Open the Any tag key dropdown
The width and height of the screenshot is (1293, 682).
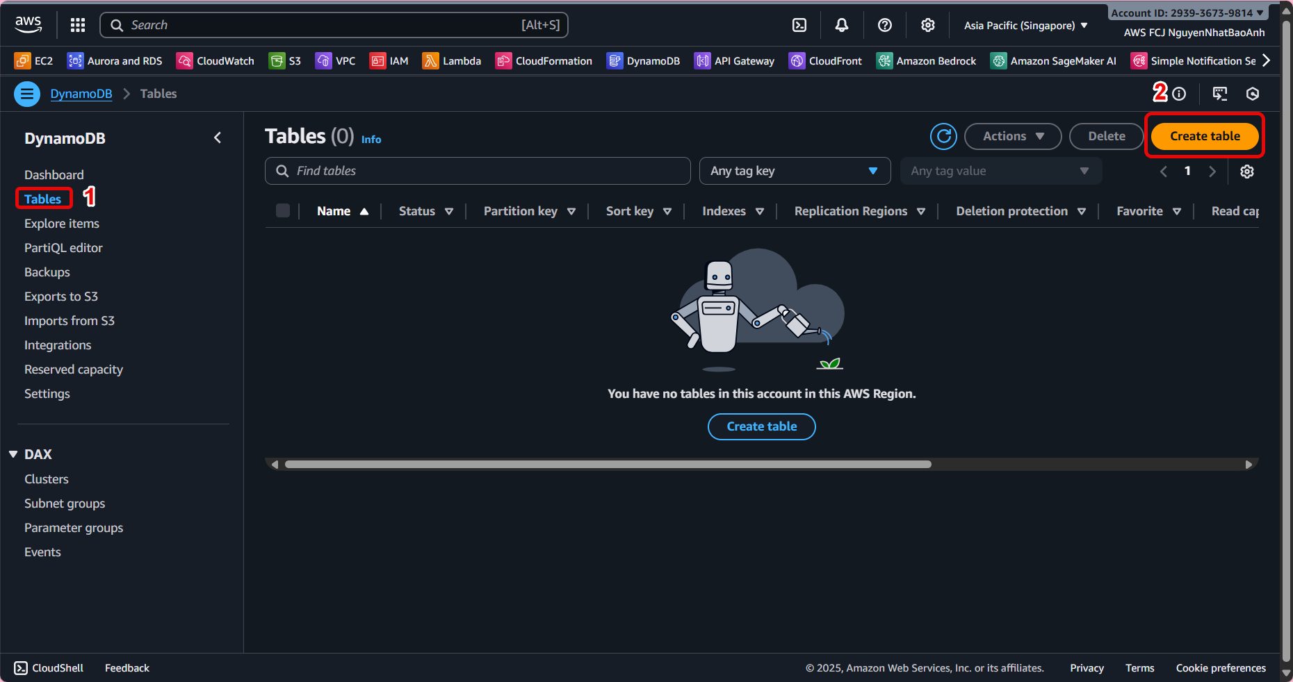(795, 171)
